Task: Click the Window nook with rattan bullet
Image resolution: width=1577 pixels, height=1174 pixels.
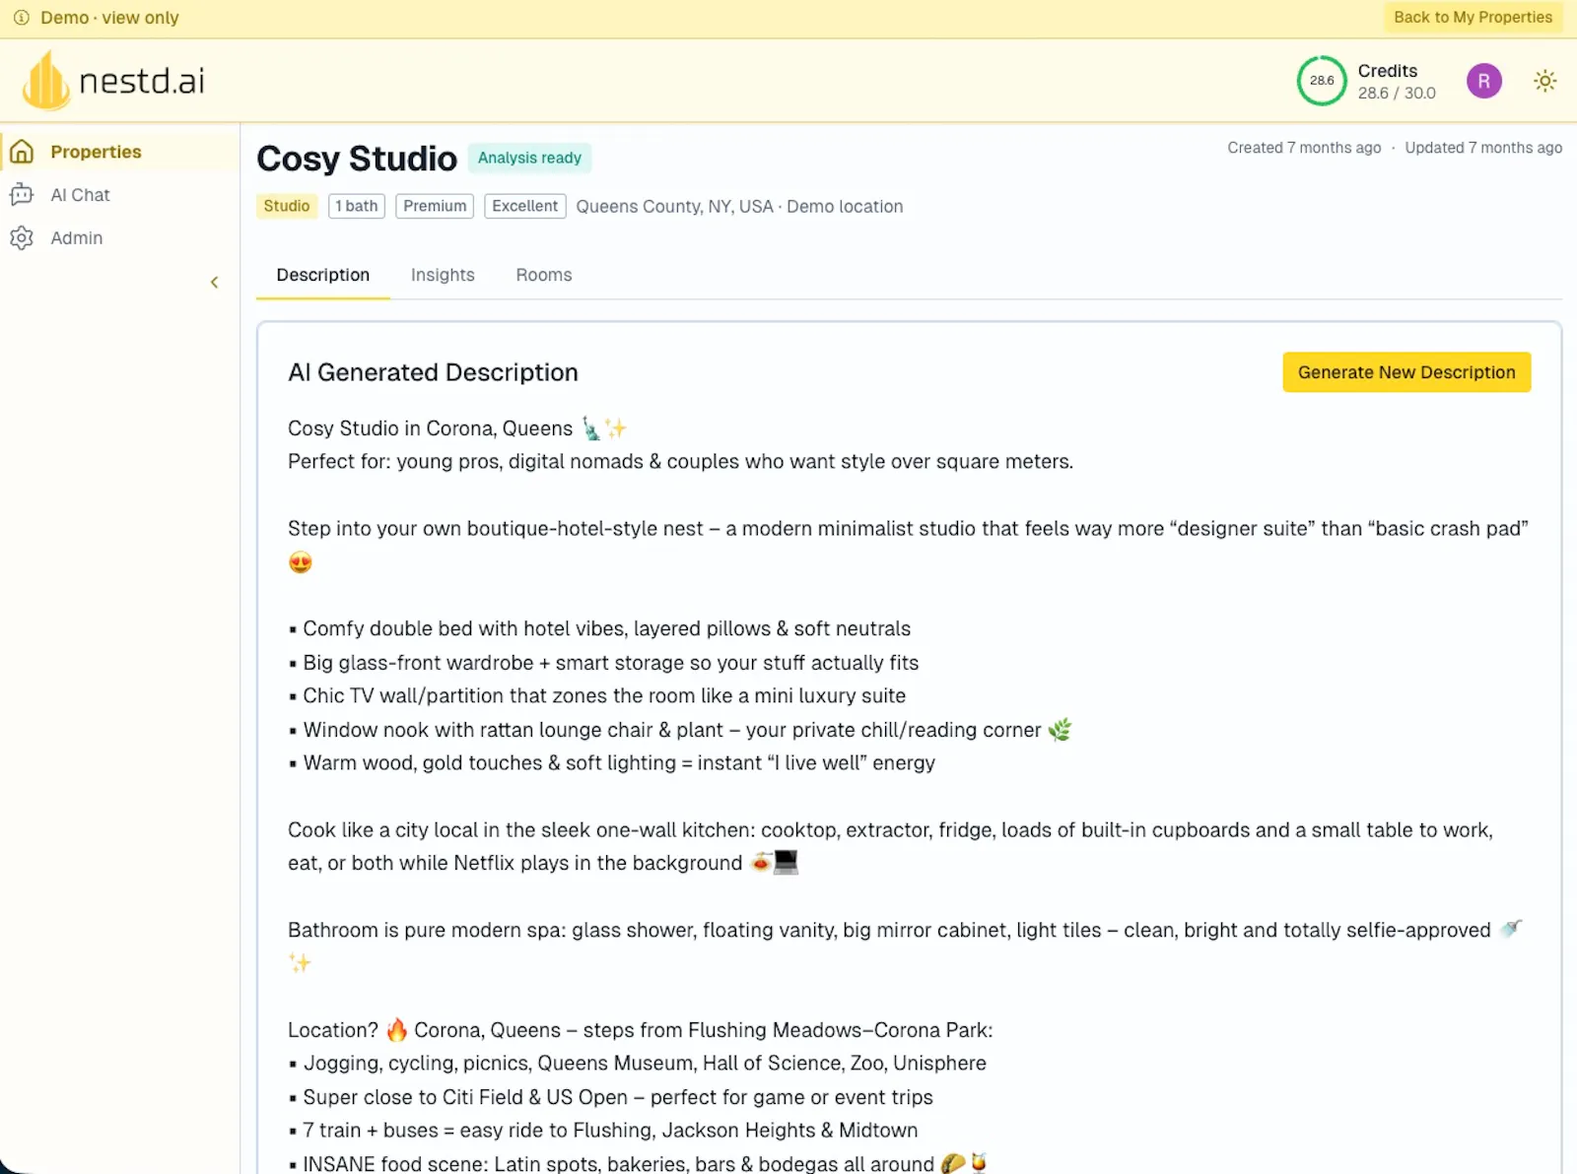Action: pyautogui.click(x=680, y=730)
